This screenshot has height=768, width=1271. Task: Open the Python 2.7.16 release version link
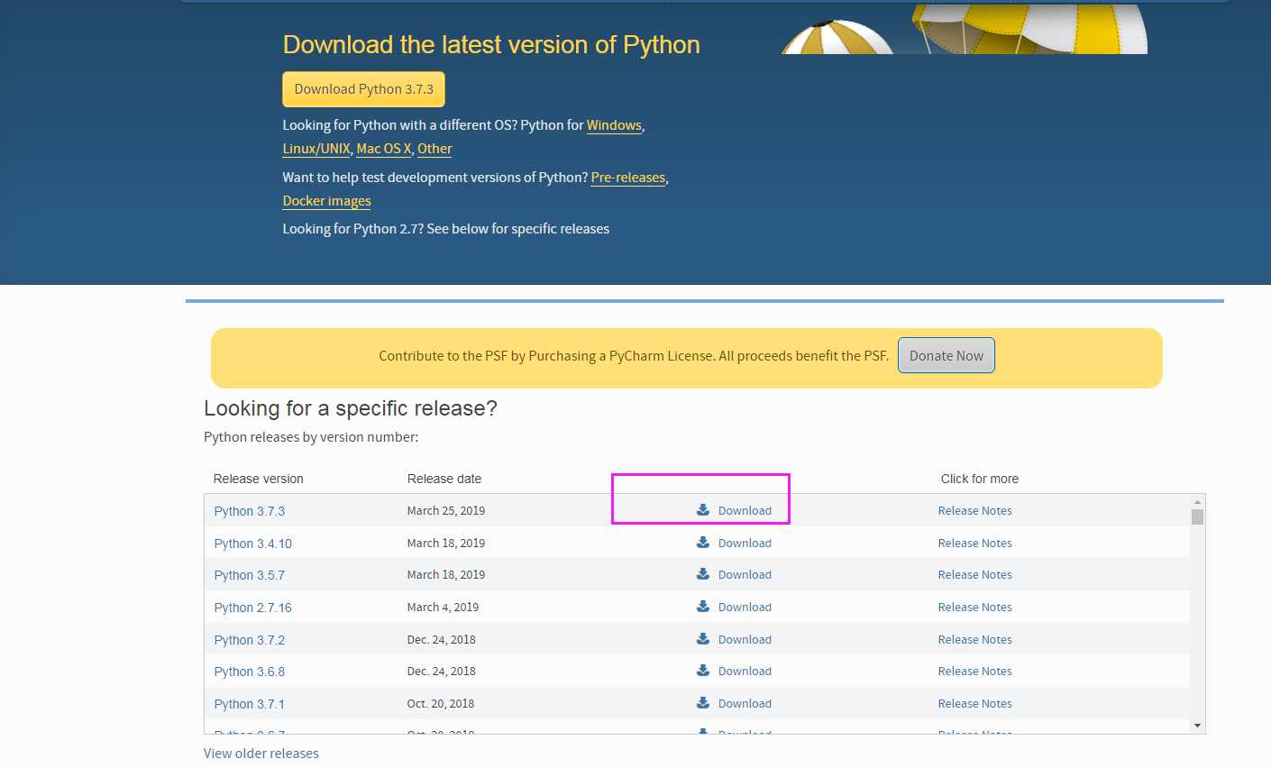tap(253, 608)
